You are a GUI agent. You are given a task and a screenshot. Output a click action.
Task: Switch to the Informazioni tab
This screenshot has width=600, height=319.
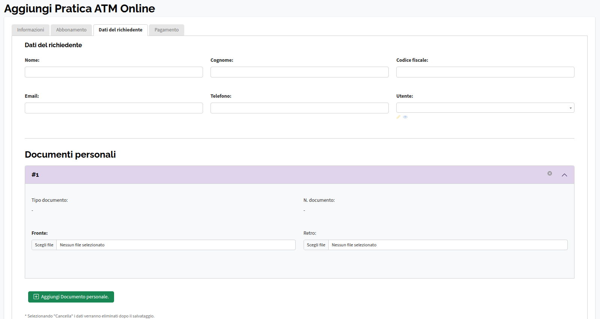click(x=30, y=30)
